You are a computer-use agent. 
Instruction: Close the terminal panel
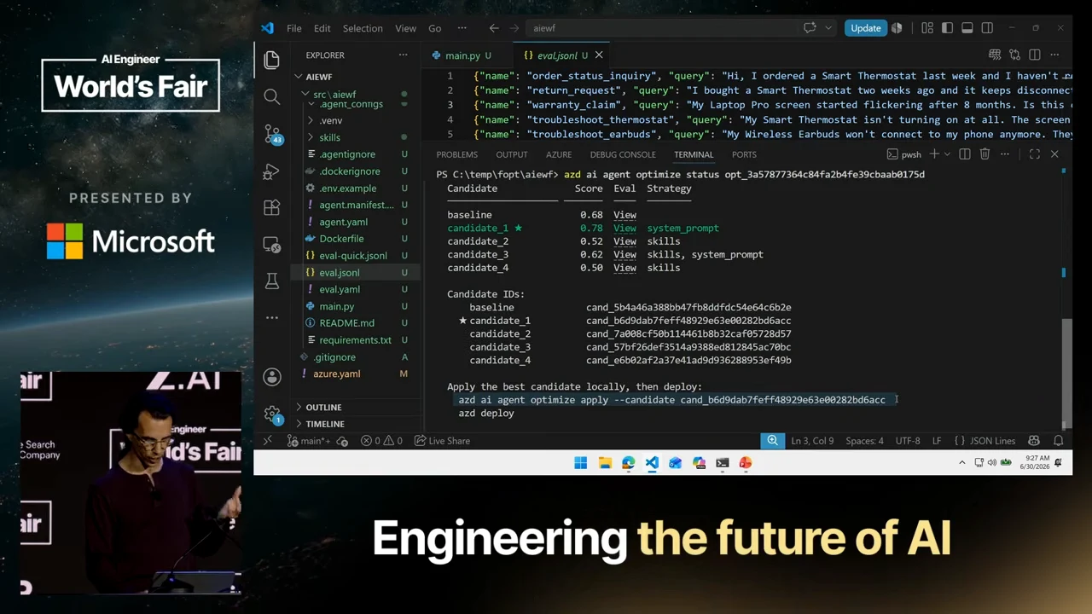[x=1054, y=154]
